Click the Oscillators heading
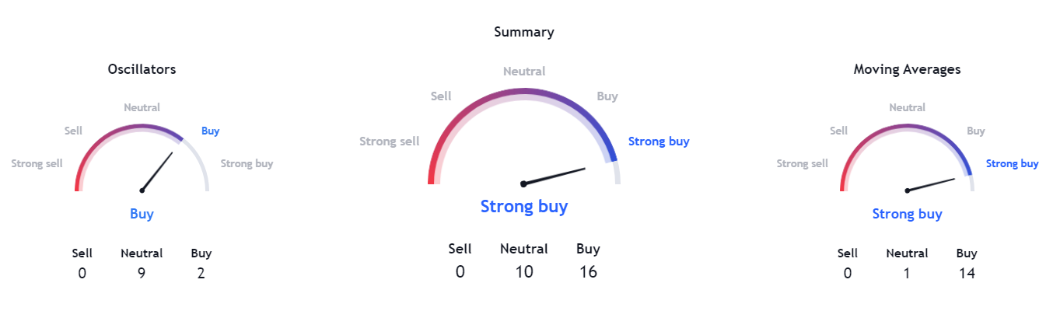The height and width of the screenshot is (311, 1060). click(x=142, y=69)
